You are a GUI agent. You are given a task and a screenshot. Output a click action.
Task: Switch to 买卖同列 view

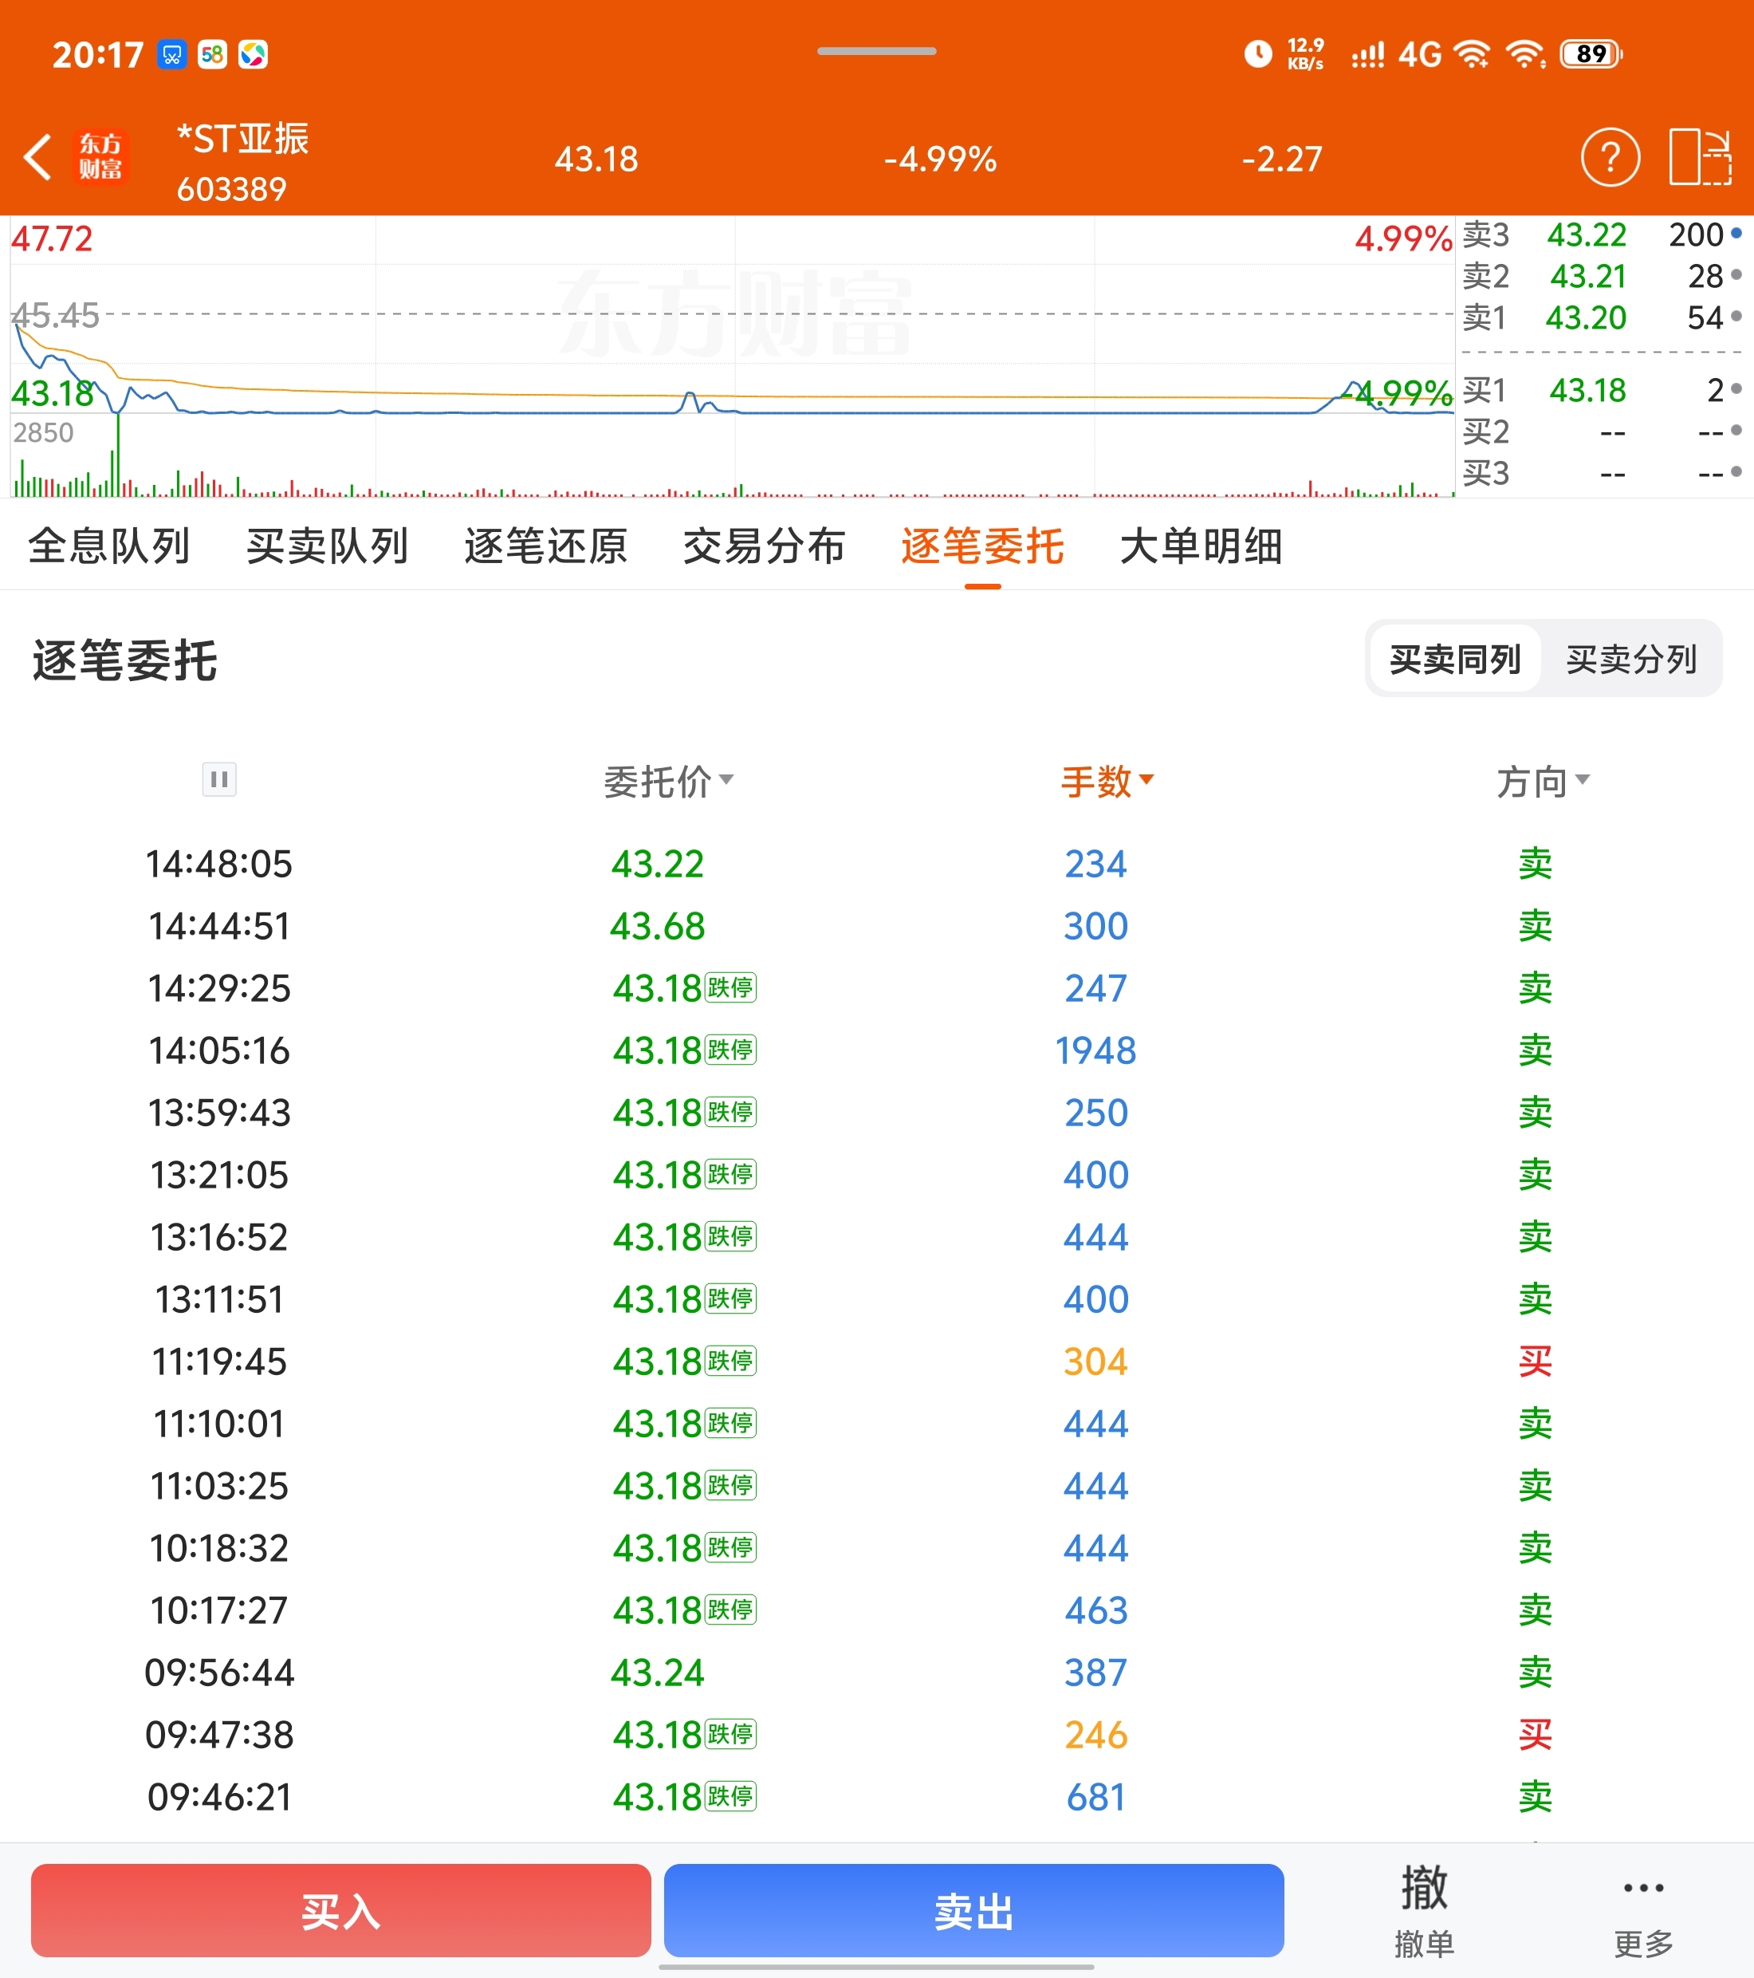1454,660
